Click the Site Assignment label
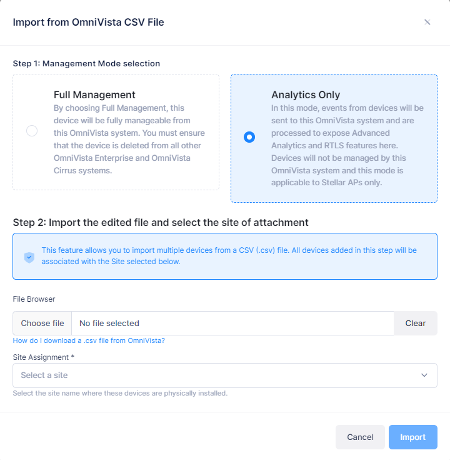 [x=43, y=357]
